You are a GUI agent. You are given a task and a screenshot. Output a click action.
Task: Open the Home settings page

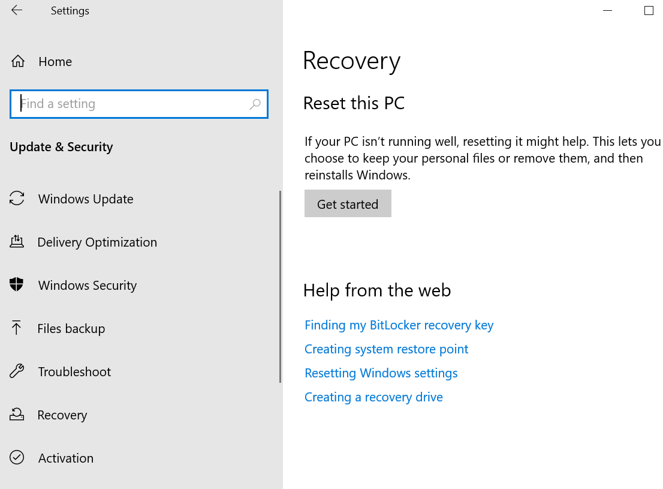pos(55,62)
